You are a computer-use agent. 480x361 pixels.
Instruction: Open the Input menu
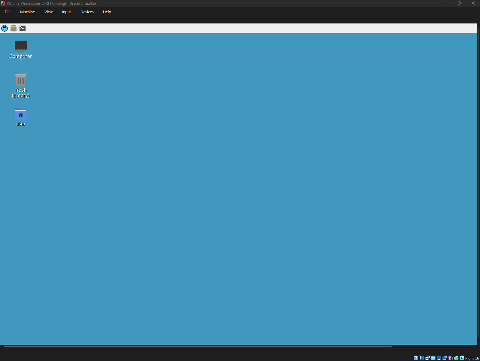[66, 12]
